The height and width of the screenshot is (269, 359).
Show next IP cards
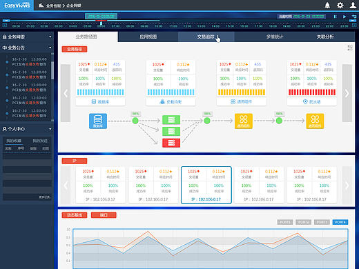(x=347, y=185)
